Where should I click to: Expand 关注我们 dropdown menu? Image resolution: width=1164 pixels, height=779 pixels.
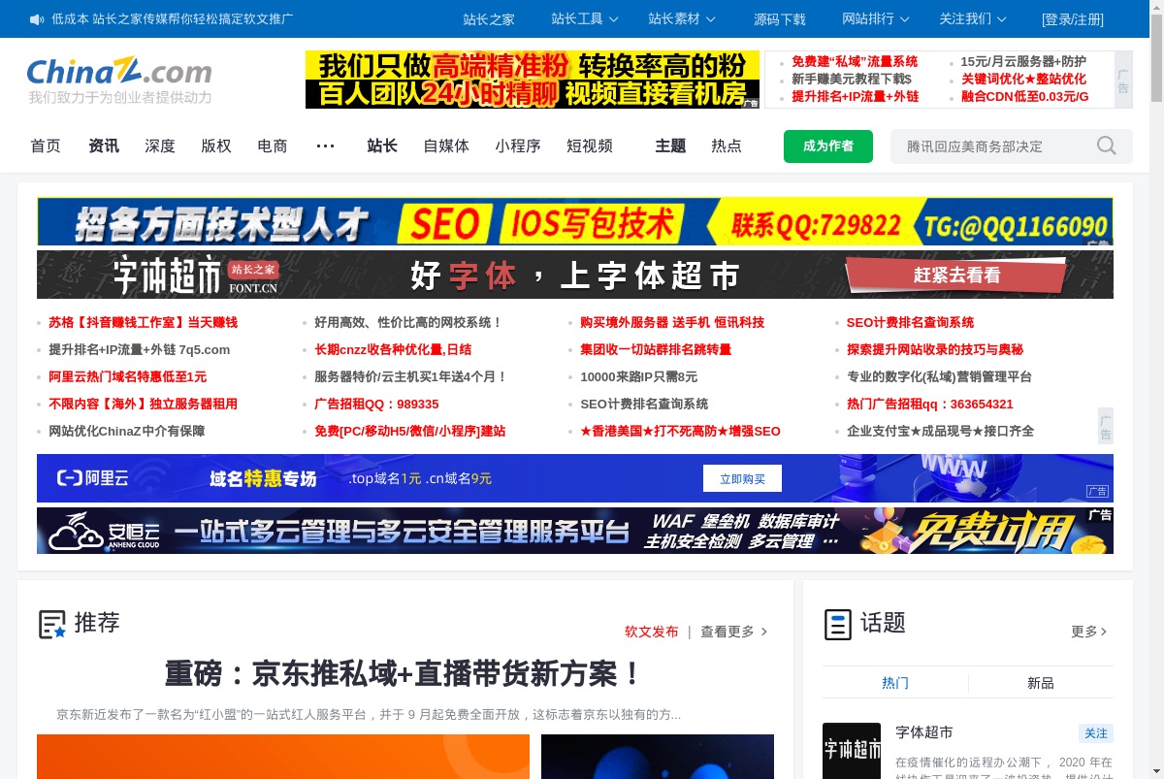(973, 18)
